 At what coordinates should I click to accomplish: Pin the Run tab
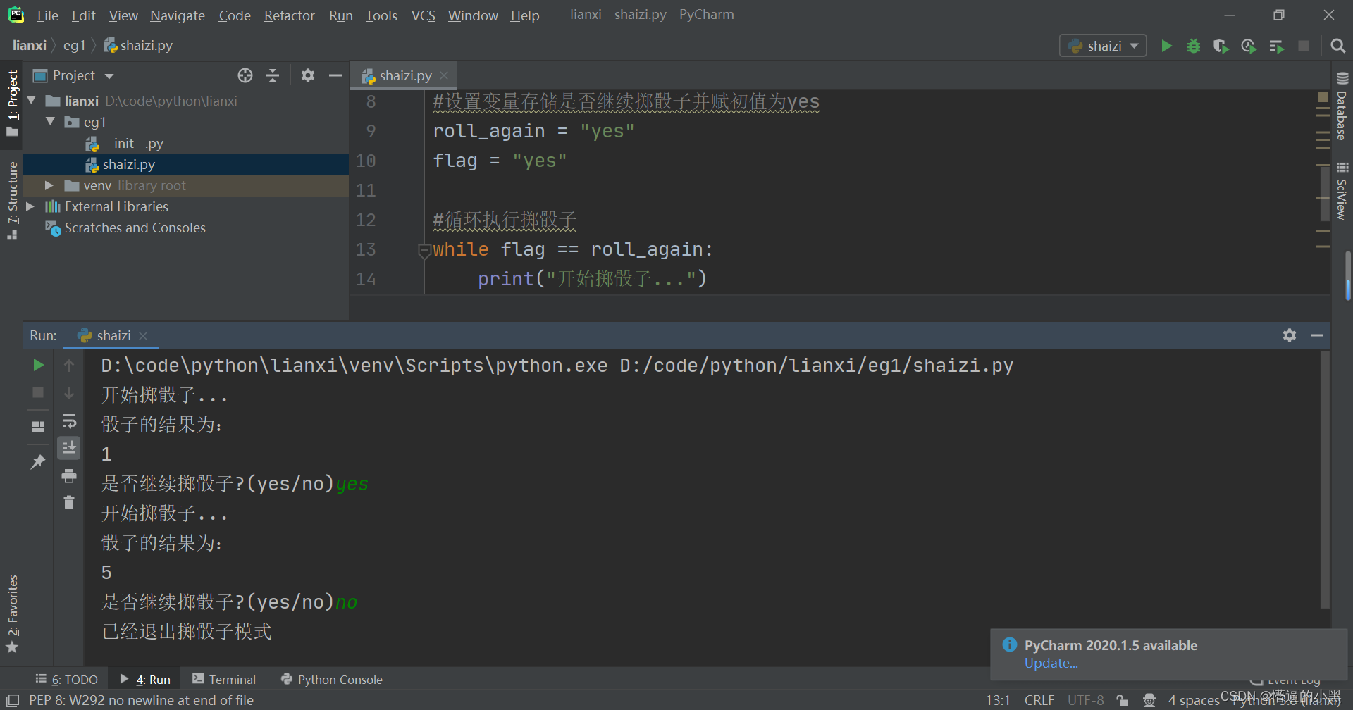pyautogui.click(x=39, y=461)
